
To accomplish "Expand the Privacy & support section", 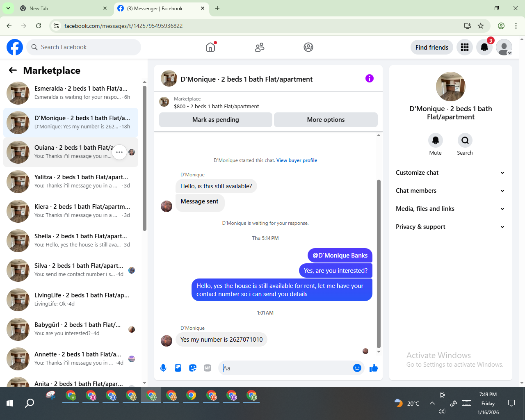I will 450,227.
